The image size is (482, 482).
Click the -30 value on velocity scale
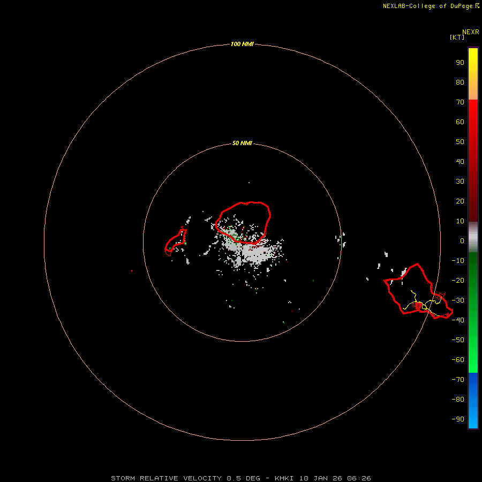tap(458, 300)
